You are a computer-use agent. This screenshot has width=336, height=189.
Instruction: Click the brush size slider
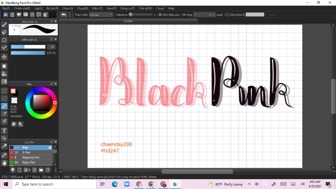coord(28,47)
